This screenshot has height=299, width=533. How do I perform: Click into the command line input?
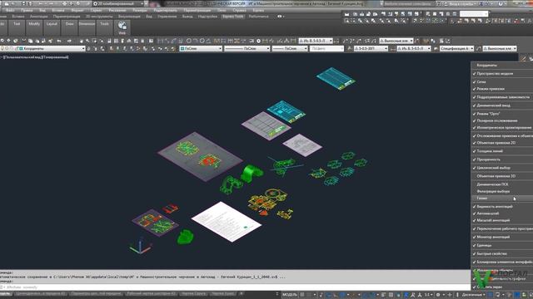235,287
